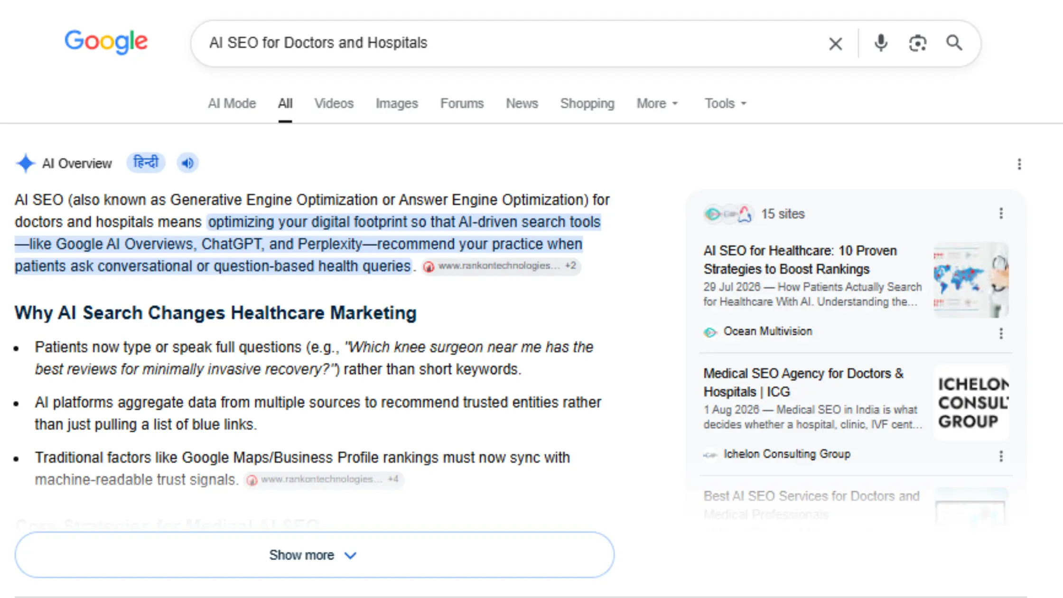Open the Images tab

[397, 103]
